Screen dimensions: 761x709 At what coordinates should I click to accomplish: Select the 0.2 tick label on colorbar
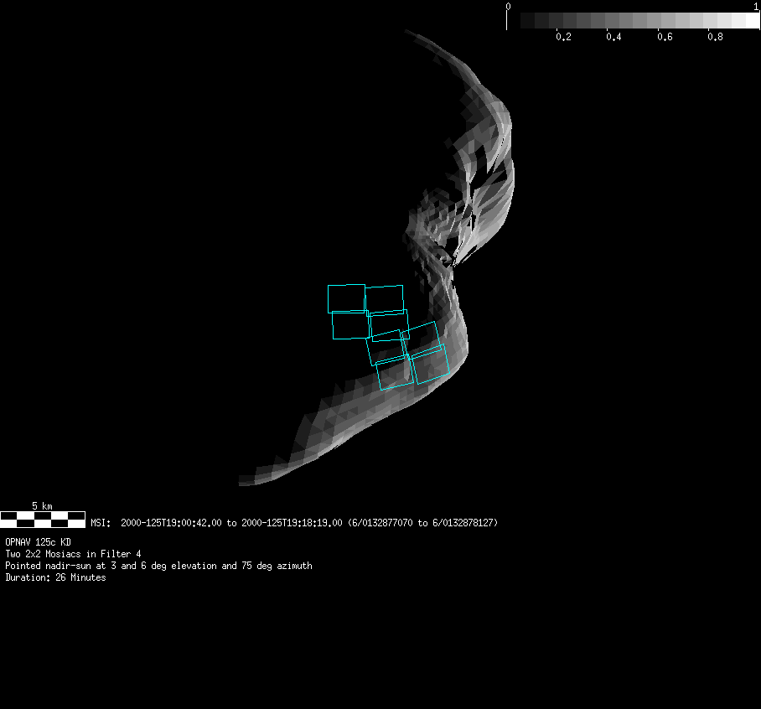coord(562,37)
